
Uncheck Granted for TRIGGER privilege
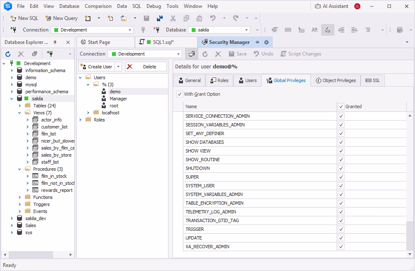(341, 229)
